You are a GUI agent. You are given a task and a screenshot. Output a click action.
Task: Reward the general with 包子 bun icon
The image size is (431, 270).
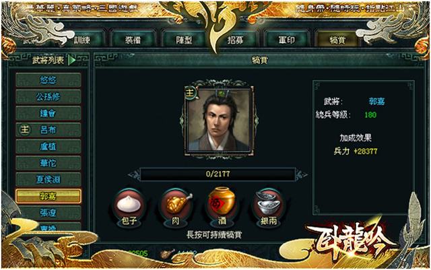click(x=129, y=207)
